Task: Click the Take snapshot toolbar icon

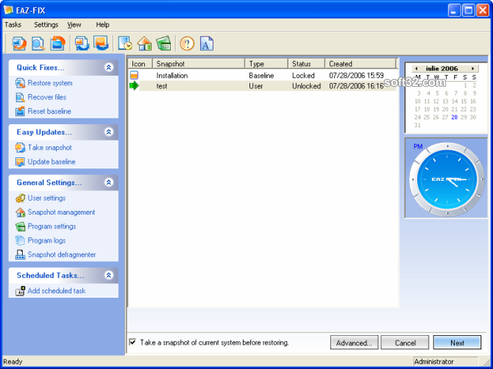Action: click(x=82, y=43)
